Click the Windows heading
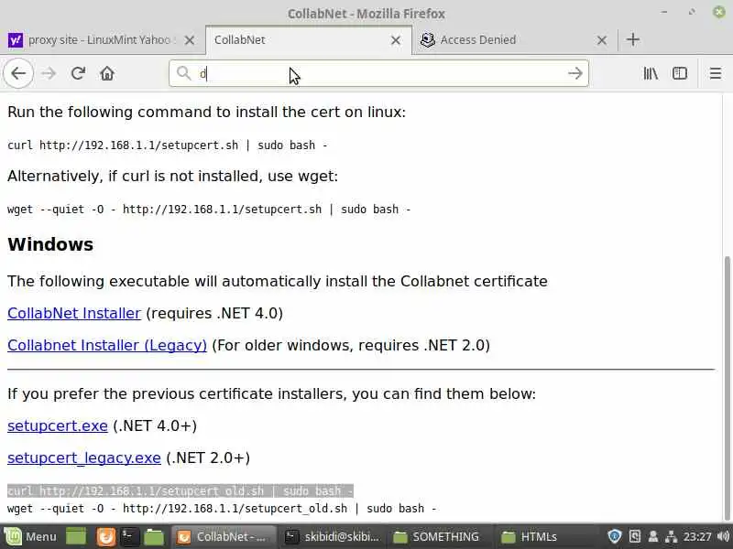This screenshot has height=549, width=733. (x=50, y=244)
